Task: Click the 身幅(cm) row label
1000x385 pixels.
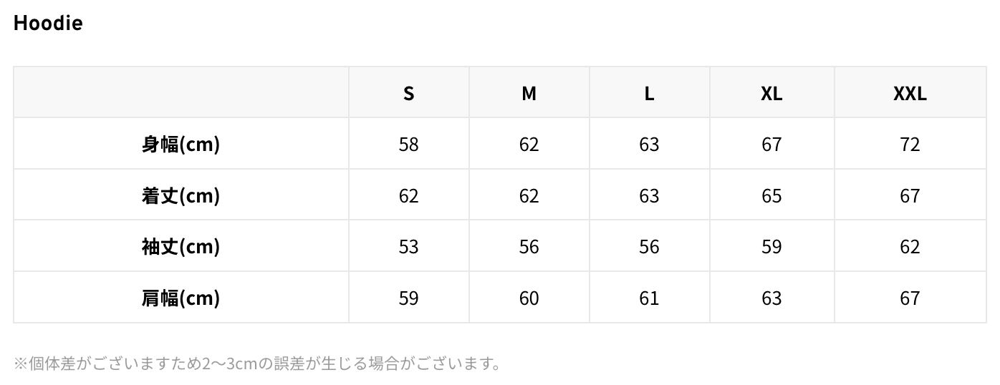Action: pos(181,144)
